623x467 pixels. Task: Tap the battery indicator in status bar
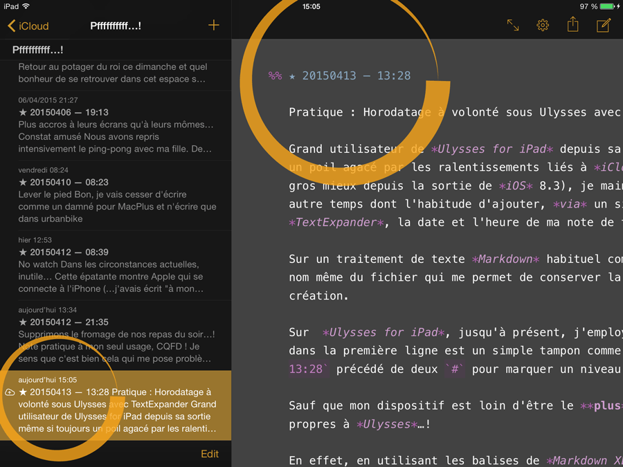[606, 6]
